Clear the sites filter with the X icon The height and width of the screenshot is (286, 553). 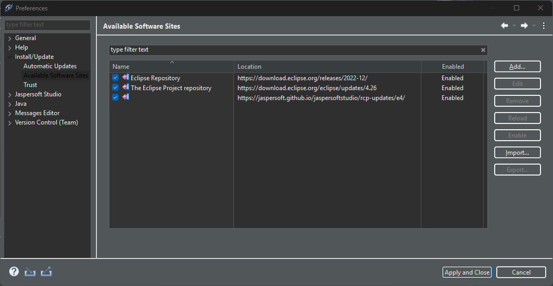483,50
